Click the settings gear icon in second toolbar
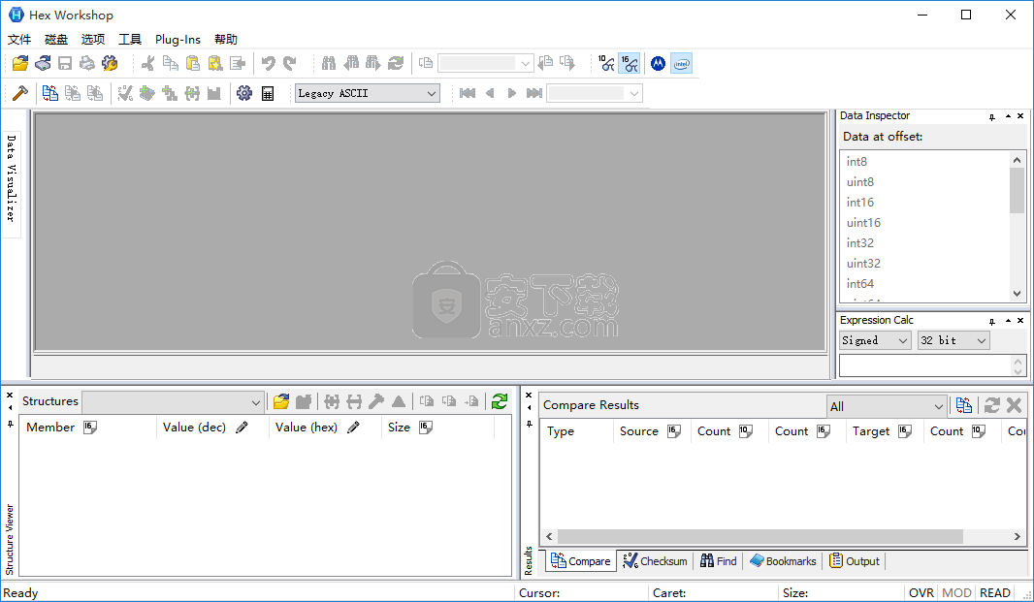This screenshot has height=602, width=1034. point(244,93)
